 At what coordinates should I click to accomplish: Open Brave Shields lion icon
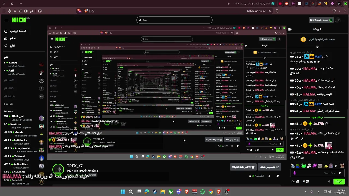[86, 11]
